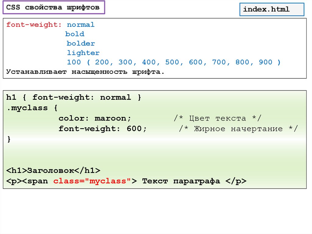Click the 'bolder' value
Screen dimensions: 312x234
point(80,43)
